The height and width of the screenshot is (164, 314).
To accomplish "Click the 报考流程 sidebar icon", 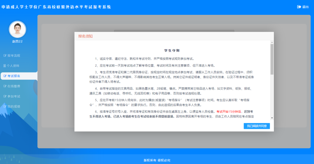I will click(x=5, y=55).
